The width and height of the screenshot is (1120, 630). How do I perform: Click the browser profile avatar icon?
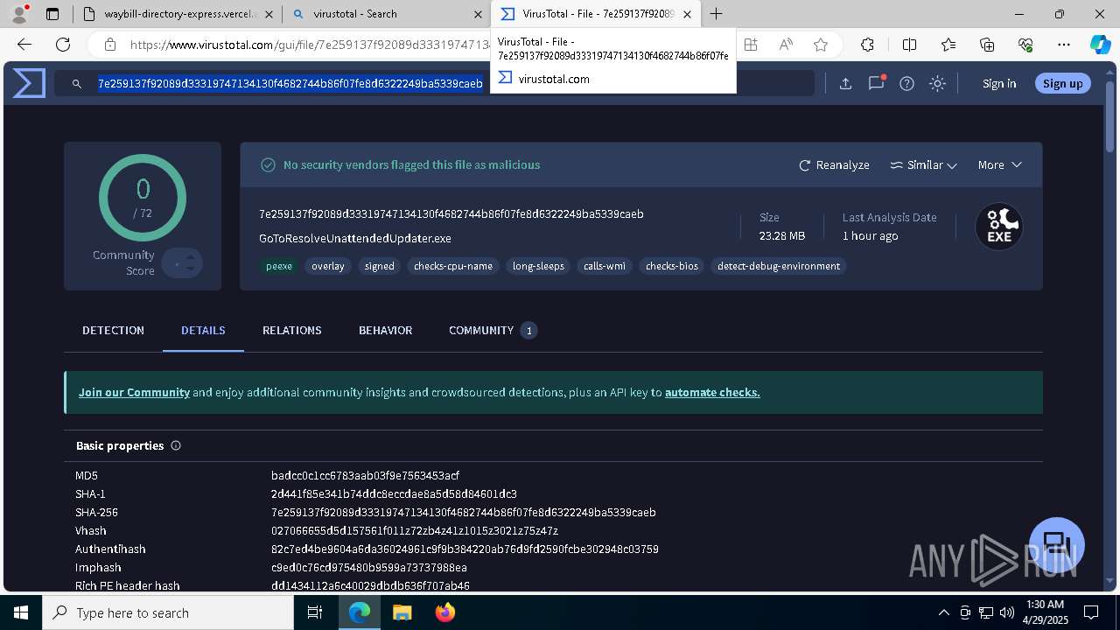(x=19, y=14)
